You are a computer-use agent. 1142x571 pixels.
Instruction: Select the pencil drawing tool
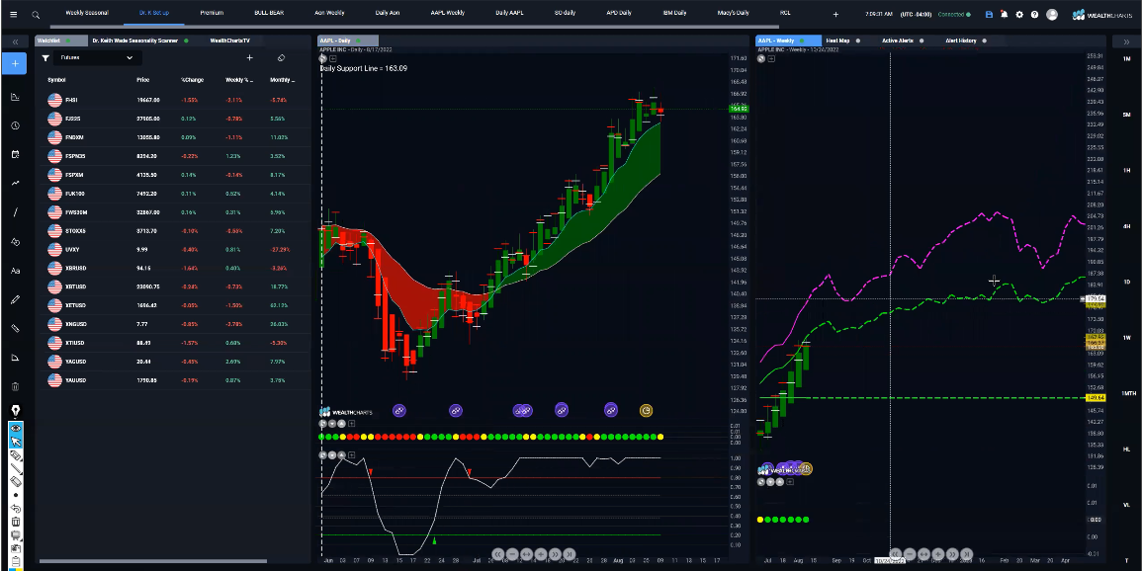point(15,299)
